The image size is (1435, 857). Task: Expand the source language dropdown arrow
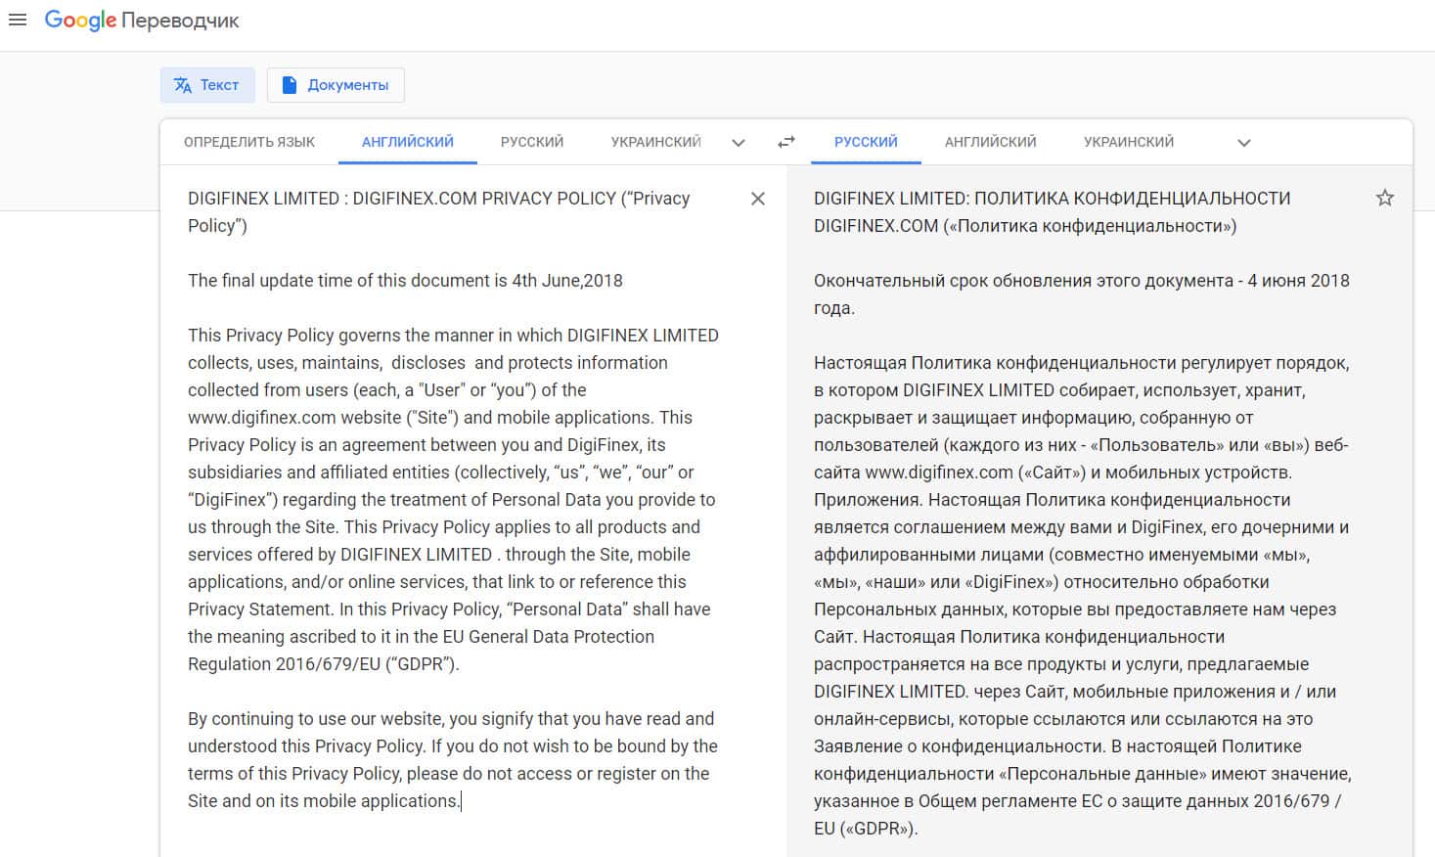tap(739, 143)
